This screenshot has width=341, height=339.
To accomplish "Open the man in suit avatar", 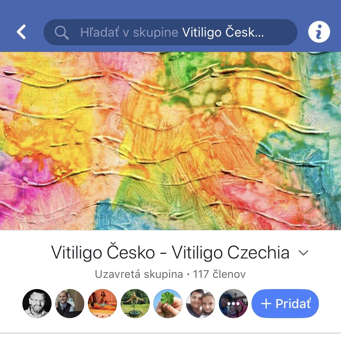I will (x=70, y=303).
